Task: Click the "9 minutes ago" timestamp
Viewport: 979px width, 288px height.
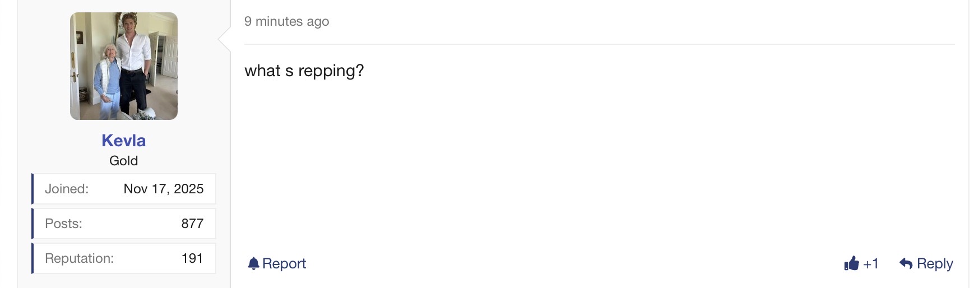Action: (x=286, y=21)
